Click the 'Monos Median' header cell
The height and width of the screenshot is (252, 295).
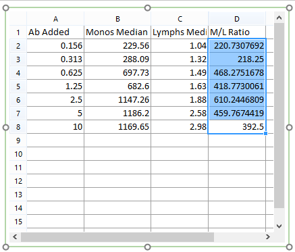tap(117, 32)
